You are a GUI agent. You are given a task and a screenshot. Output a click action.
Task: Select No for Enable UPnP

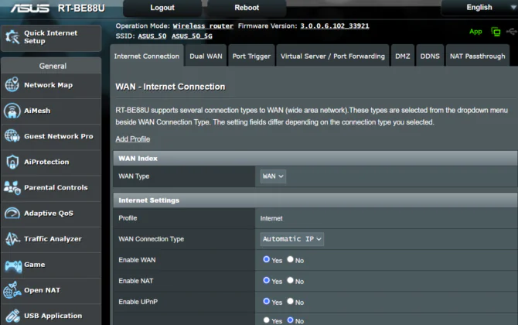click(290, 301)
